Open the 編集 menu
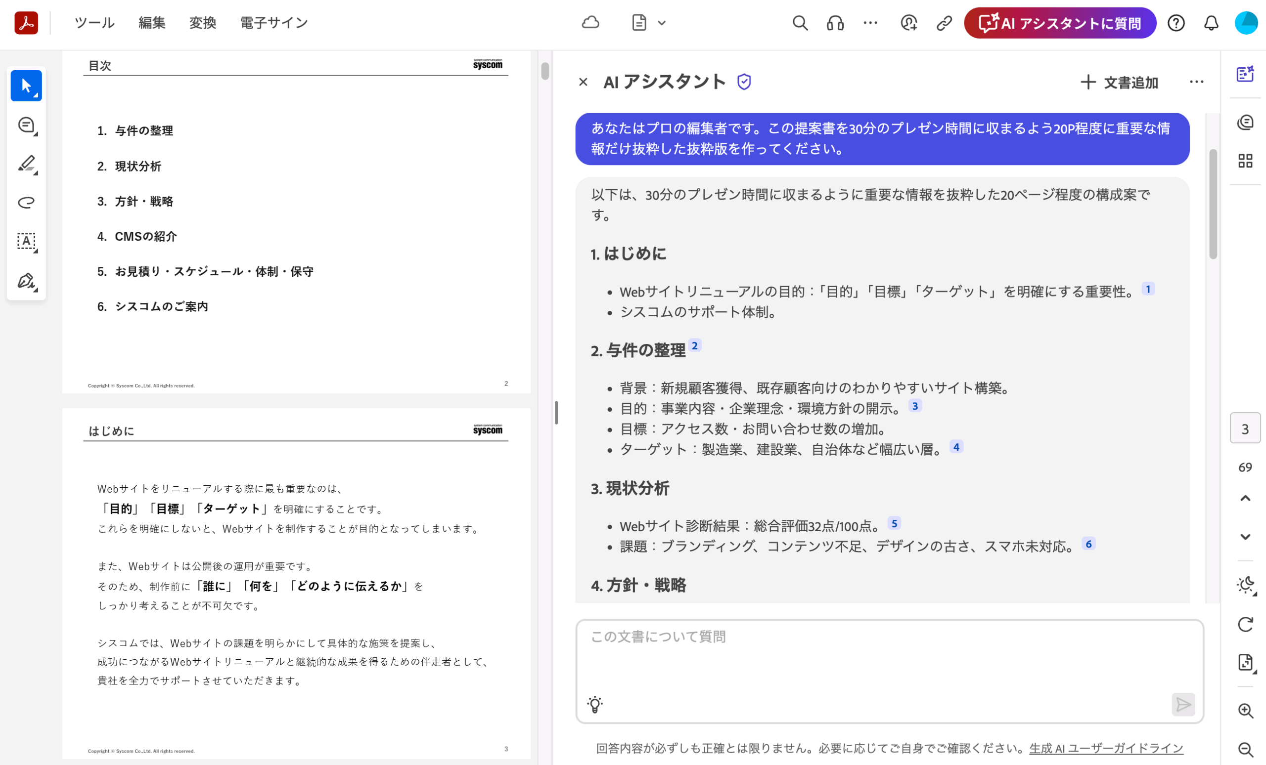The height and width of the screenshot is (765, 1266). (152, 23)
